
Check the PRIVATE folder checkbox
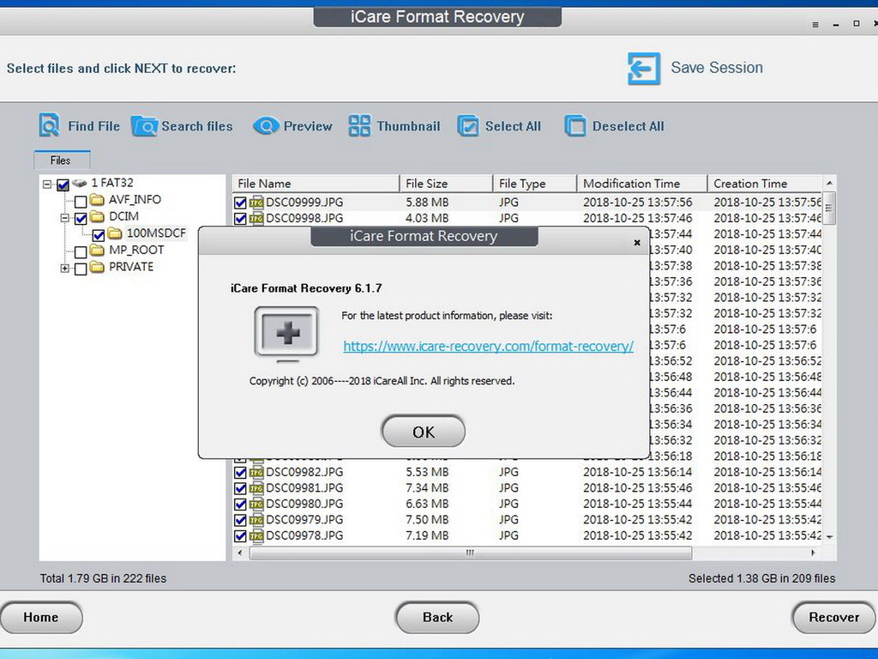[x=81, y=269]
